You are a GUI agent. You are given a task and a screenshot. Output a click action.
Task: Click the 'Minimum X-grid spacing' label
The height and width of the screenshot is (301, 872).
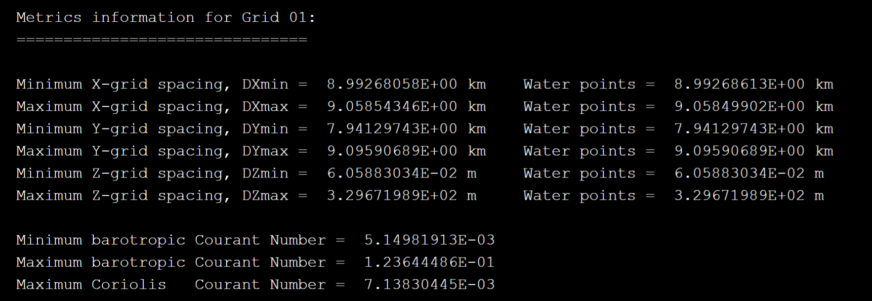[123, 85]
